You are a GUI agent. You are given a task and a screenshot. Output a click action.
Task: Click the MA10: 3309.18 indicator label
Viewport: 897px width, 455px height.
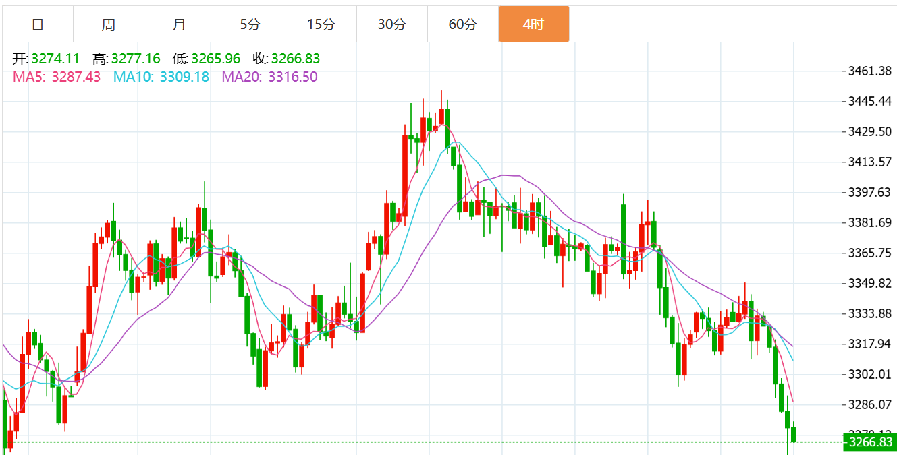point(161,77)
